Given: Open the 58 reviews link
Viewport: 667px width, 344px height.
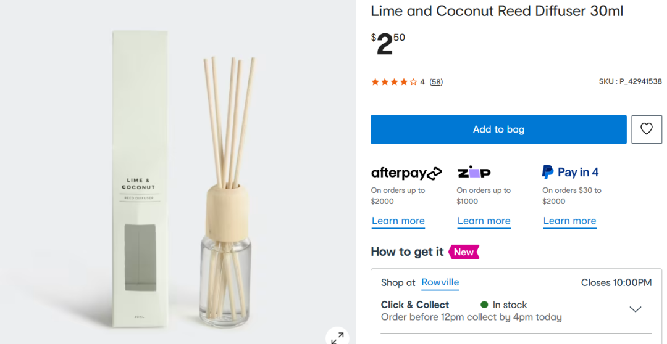Looking at the screenshot, I should tap(436, 82).
